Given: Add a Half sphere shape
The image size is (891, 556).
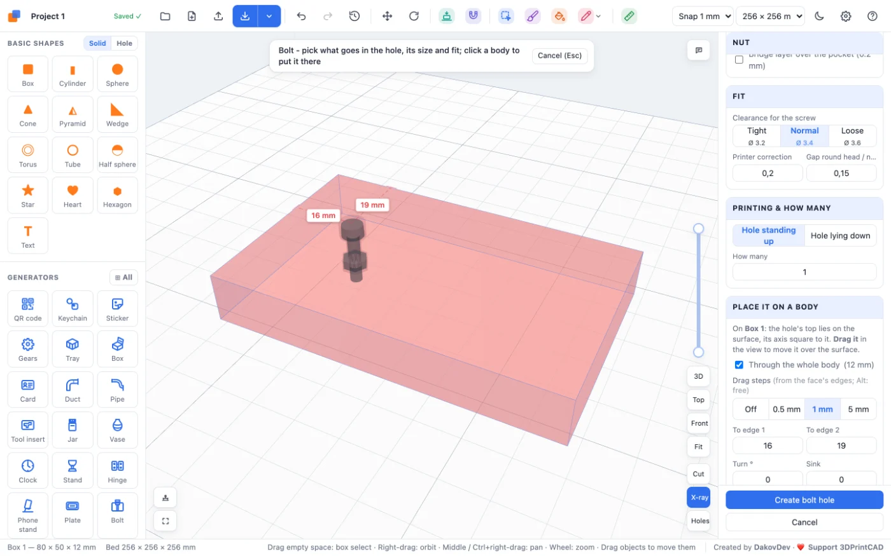Looking at the screenshot, I should [x=117, y=156].
